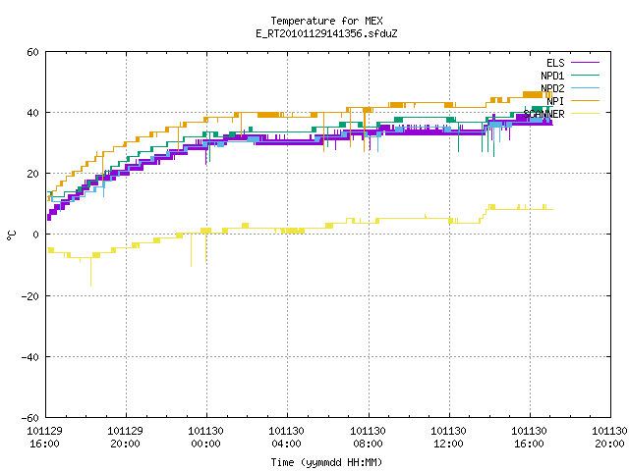Click the green NPD1 legend line sample
Screen dimensions: 629x471
(x=585, y=76)
